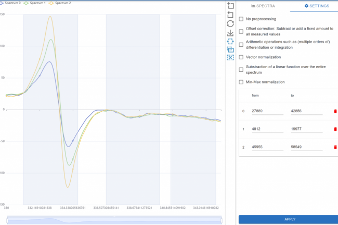Click the circular refresh chart icon
338x225 pixels.
pos(231,23)
